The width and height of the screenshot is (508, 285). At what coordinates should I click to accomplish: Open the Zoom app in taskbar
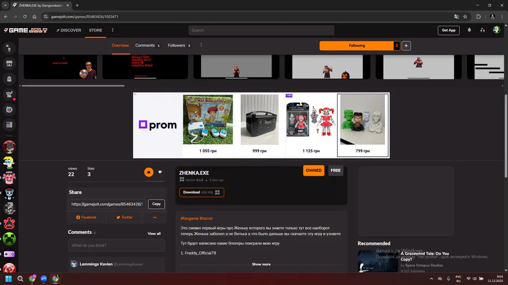43,279
